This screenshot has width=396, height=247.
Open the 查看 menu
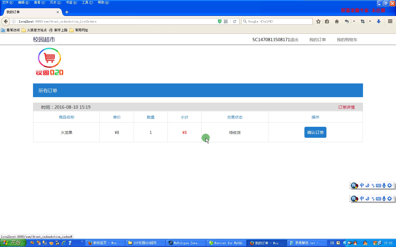[x=40, y=2]
